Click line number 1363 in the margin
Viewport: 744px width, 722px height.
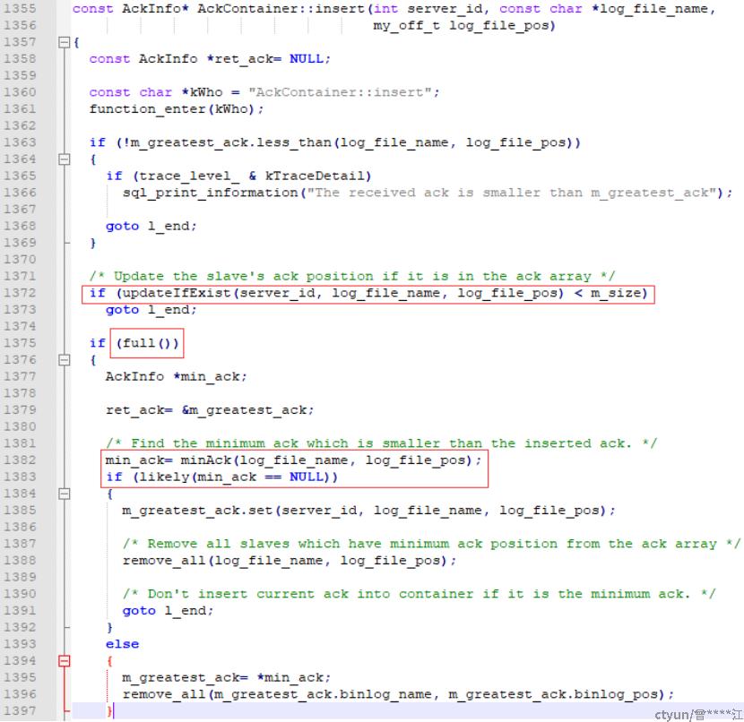click(20, 142)
